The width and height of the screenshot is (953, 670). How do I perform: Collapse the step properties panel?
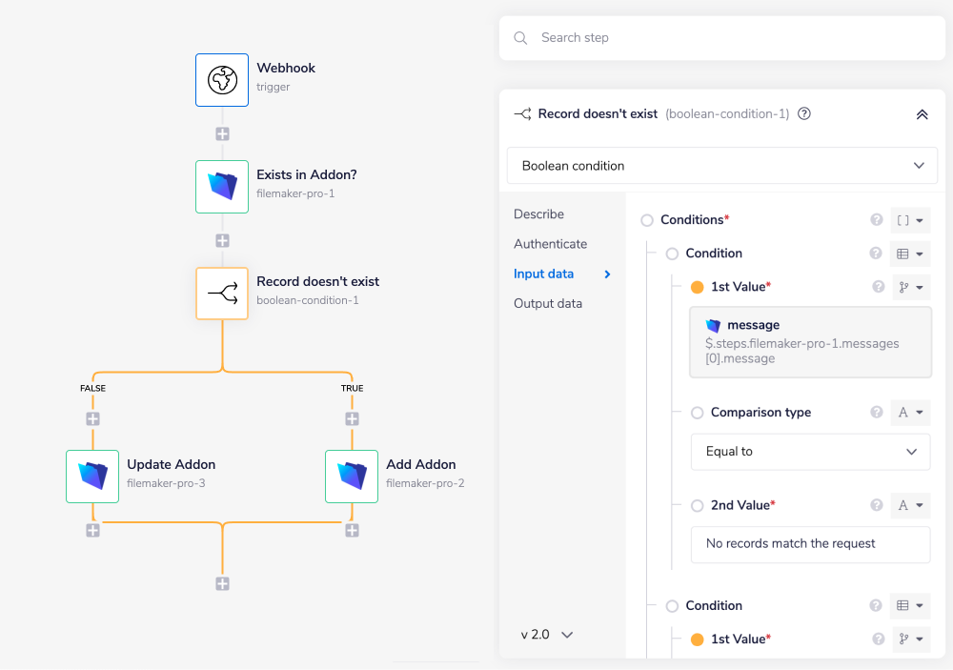(922, 114)
